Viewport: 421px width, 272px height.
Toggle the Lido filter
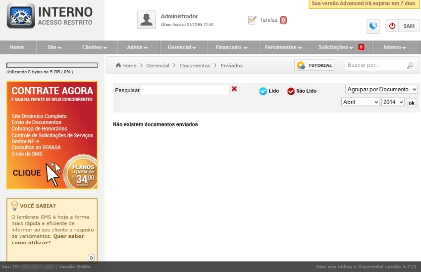tap(263, 91)
